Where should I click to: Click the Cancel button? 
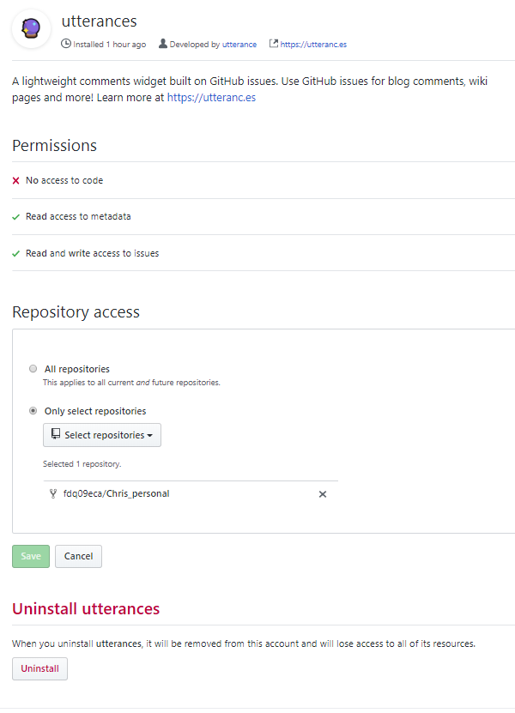(78, 556)
